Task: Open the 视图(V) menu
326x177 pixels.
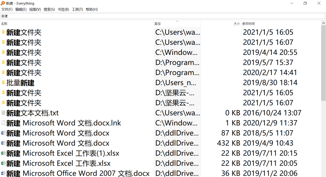Action: (x=35, y=9)
